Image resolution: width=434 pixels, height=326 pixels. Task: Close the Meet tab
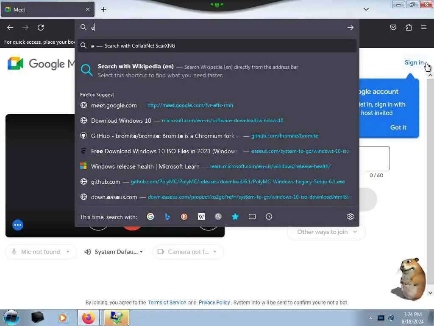tap(87, 9)
